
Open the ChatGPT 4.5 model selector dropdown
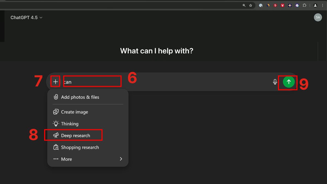pyautogui.click(x=26, y=17)
